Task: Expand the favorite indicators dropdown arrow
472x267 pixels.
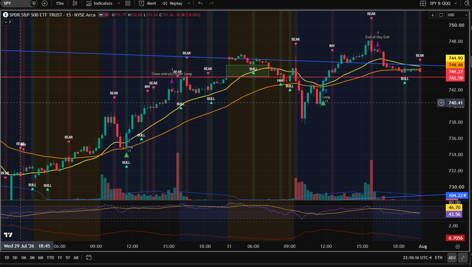Action: click(x=119, y=3)
